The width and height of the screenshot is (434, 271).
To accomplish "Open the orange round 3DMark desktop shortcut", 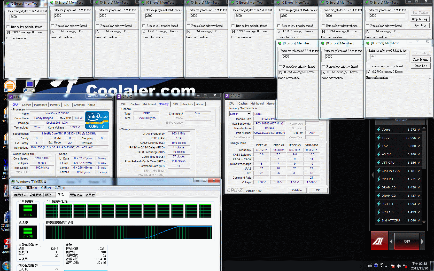I will click(10, 86).
